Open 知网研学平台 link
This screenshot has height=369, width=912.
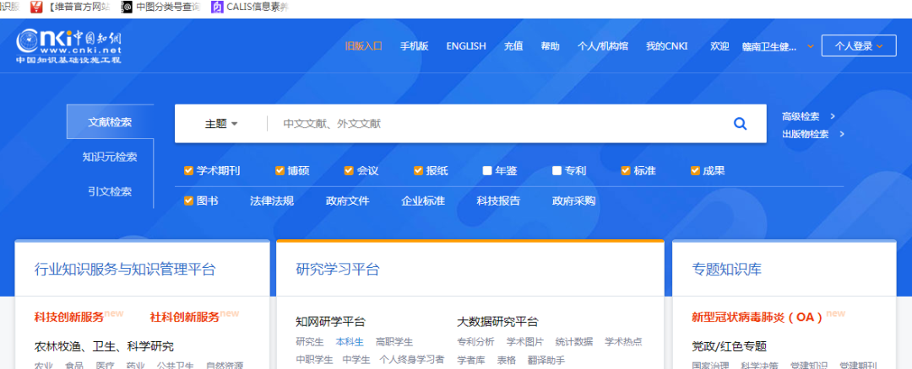tap(330, 322)
